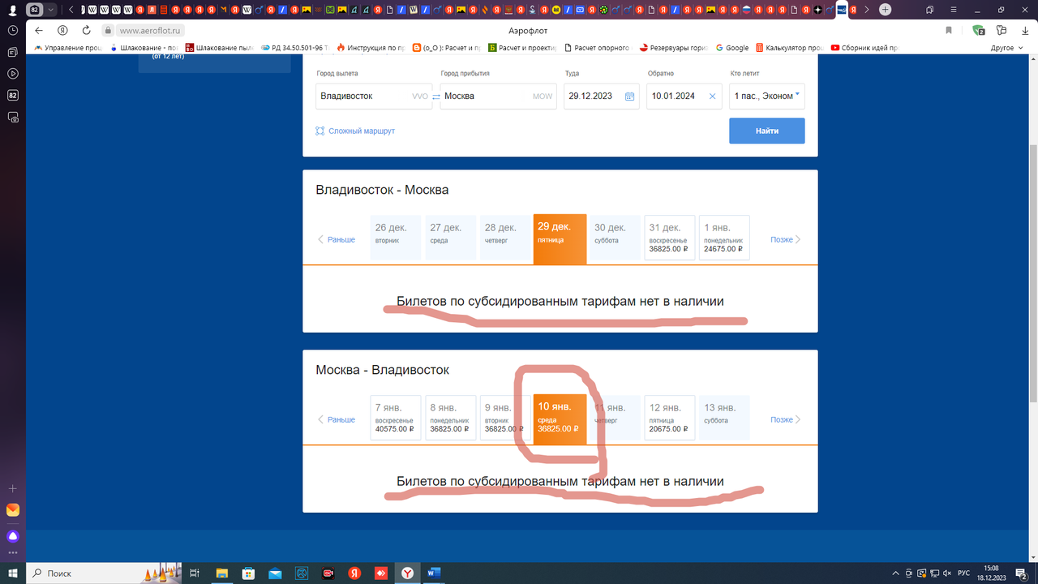The width and height of the screenshot is (1038, 584).
Task: Show hidden system tray icons
Action: coord(896,573)
